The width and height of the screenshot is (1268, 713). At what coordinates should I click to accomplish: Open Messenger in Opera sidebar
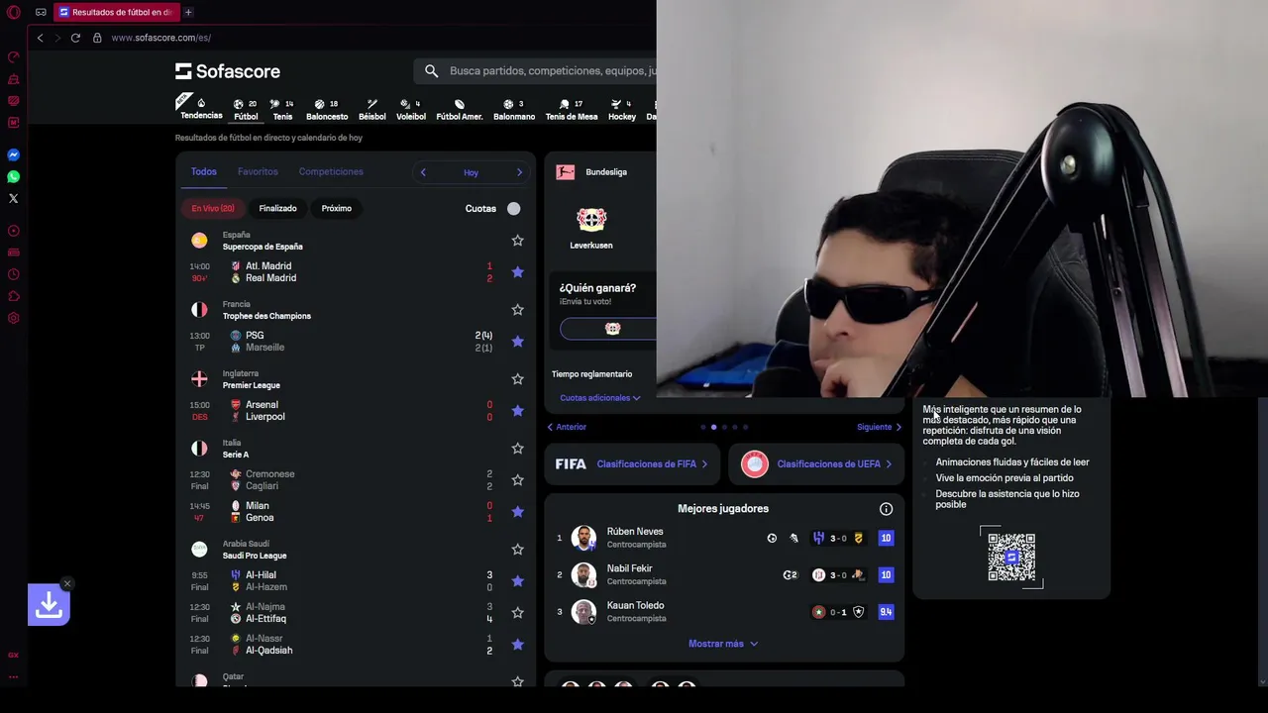tap(14, 155)
